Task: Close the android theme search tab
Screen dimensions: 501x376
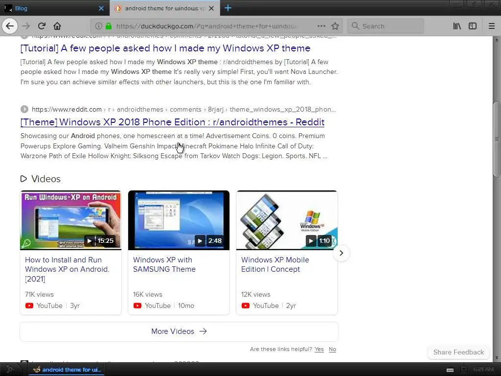Action: (211, 8)
